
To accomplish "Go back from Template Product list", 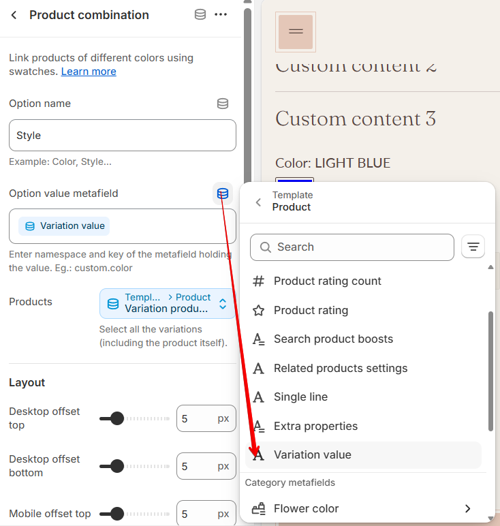I will (258, 202).
